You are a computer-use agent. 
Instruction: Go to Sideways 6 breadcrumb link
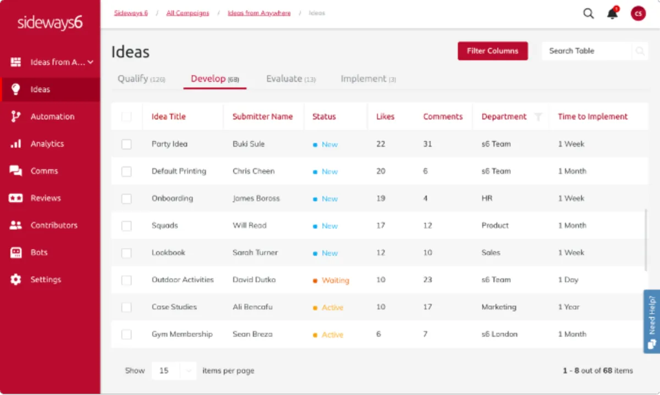131,13
